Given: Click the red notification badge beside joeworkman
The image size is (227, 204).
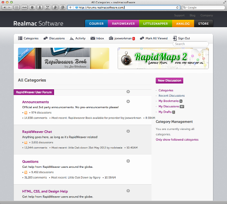Looking at the screenshot, I should click(x=134, y=39).
